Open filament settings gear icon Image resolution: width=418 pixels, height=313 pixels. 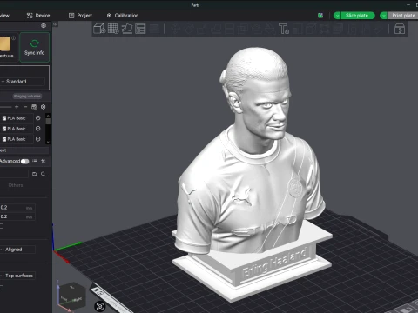pos(44,107)
